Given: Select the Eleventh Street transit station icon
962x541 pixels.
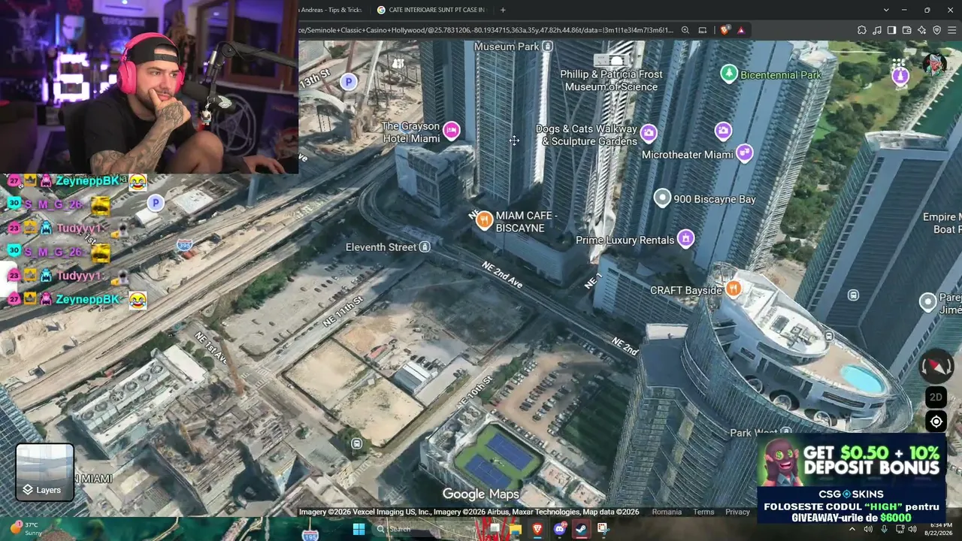Looking at the screenshot, I should click(425, 247).
